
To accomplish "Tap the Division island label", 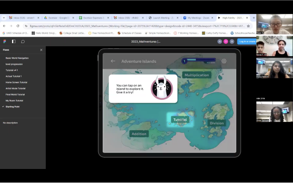I will point(217,123).
